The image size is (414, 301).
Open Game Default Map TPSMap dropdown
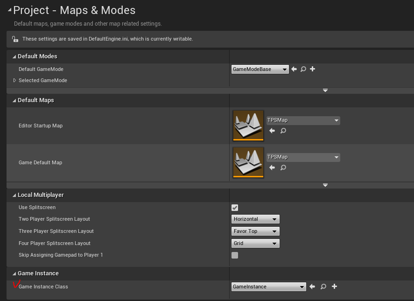(x=303, y=157)
